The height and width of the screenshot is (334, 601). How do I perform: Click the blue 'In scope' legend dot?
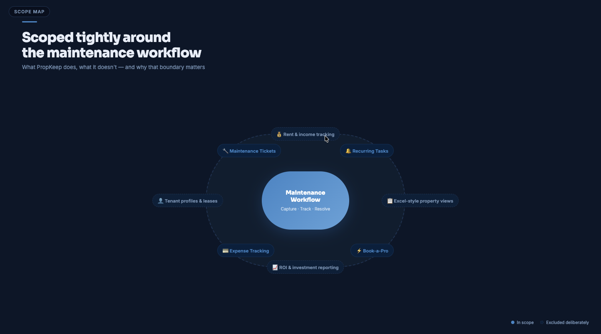click(x=512, y=322)
